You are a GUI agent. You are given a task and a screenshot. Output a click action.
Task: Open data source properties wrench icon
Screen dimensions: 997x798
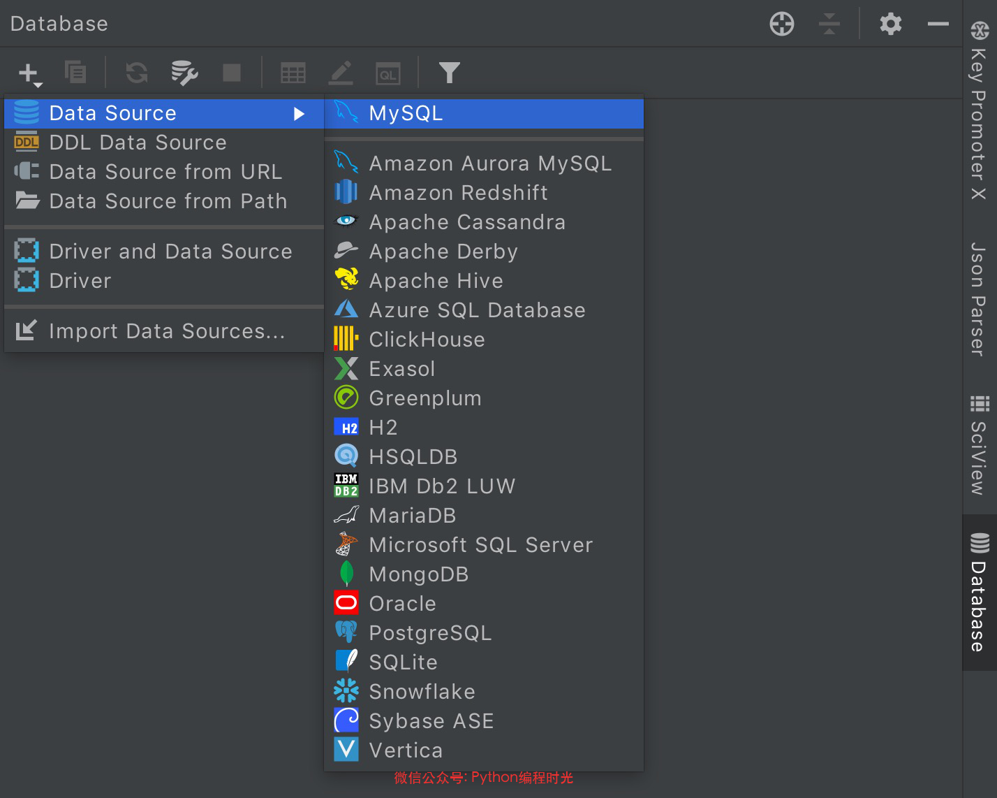click(x=184, y=73)
